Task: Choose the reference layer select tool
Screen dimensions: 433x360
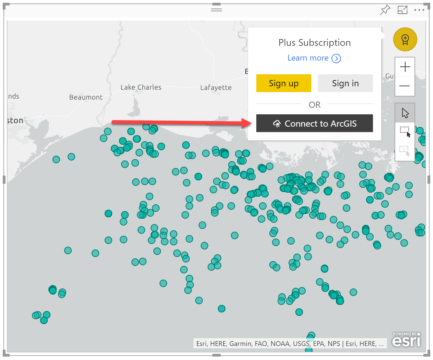Action: click(405, 151)
